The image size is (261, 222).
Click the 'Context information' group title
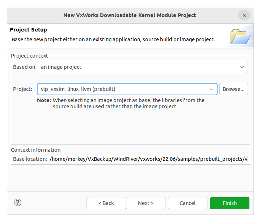pyautogui.click(x=35, y=150)
